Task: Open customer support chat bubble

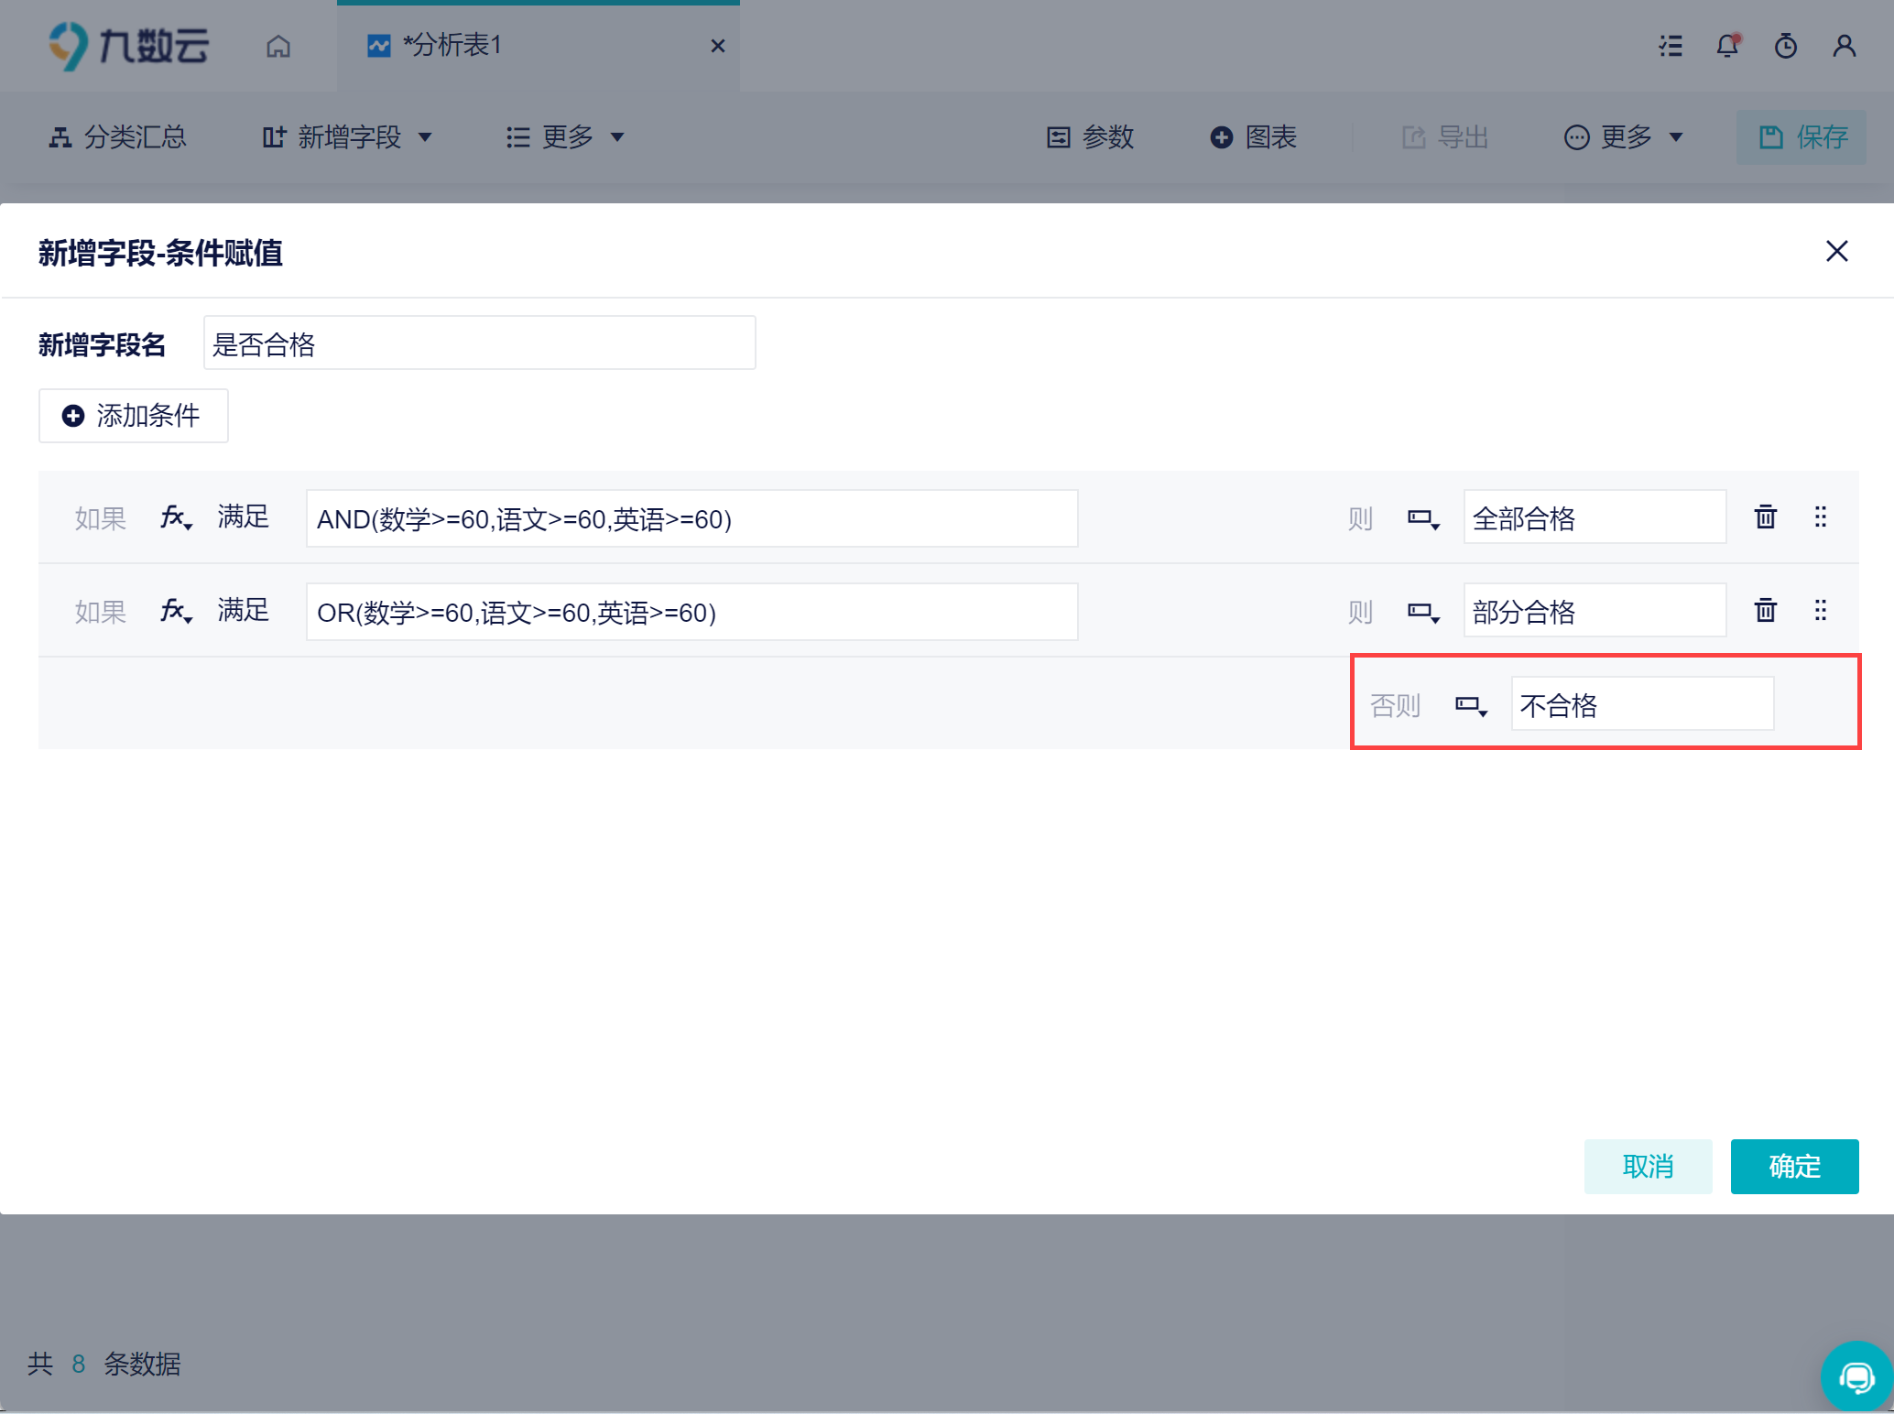Action: tap(1856, 1376)
